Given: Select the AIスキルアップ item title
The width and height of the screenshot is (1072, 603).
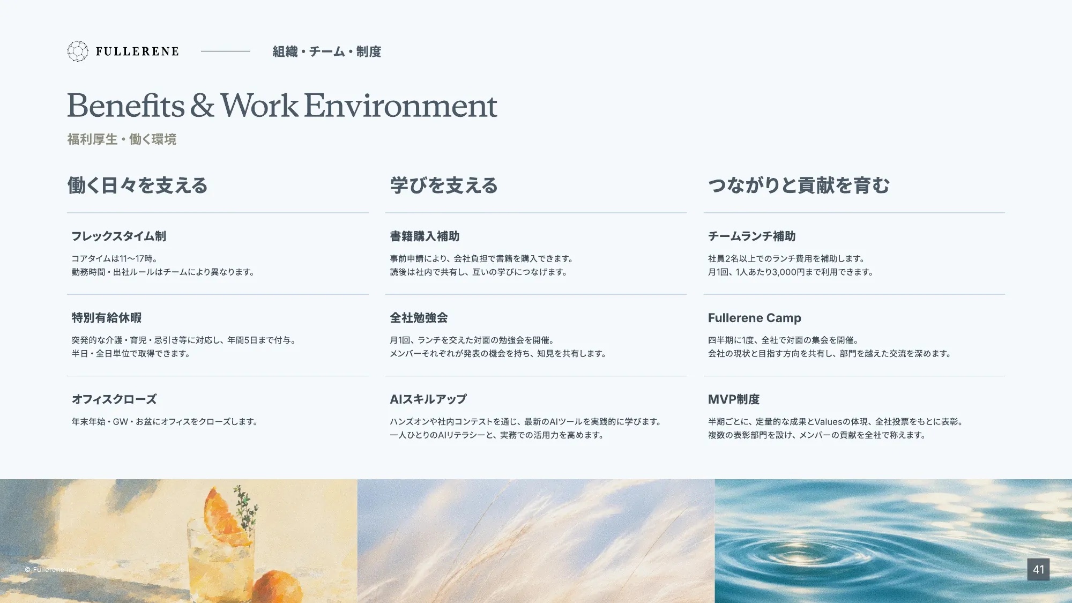Looking at the screenshot, I should coord(428,399).
